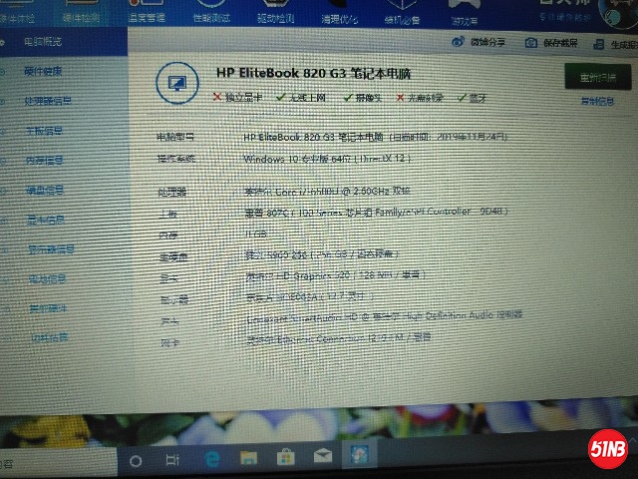Click 保存截屏 to save a screenshot
The image size is (638, 479).
pyautogui.click(x=560, y=43)
